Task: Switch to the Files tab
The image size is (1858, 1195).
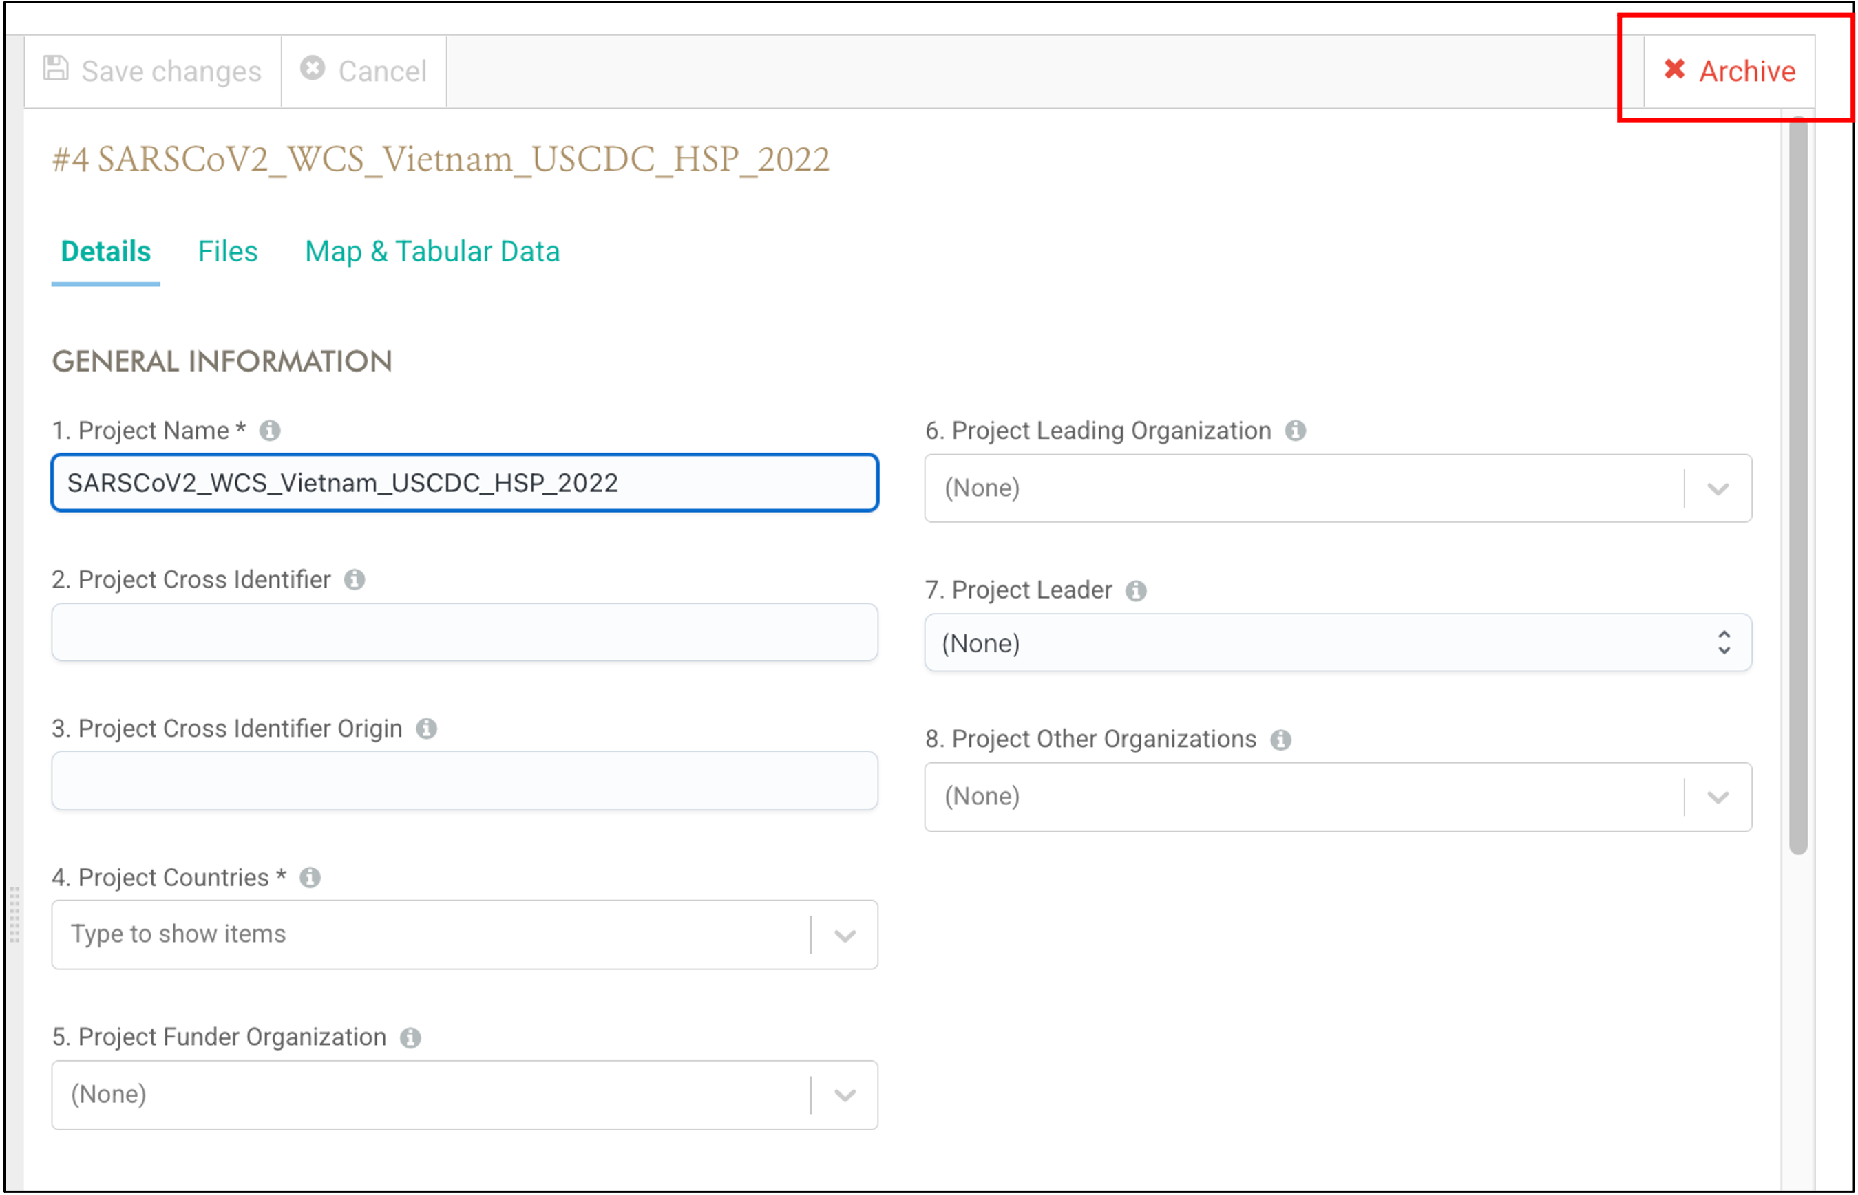Action: (227, 251)
